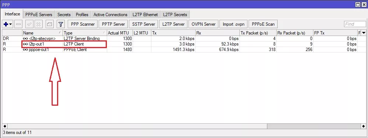Click the DR flag of l2tp-sitecvpn

tap(6, 39)
